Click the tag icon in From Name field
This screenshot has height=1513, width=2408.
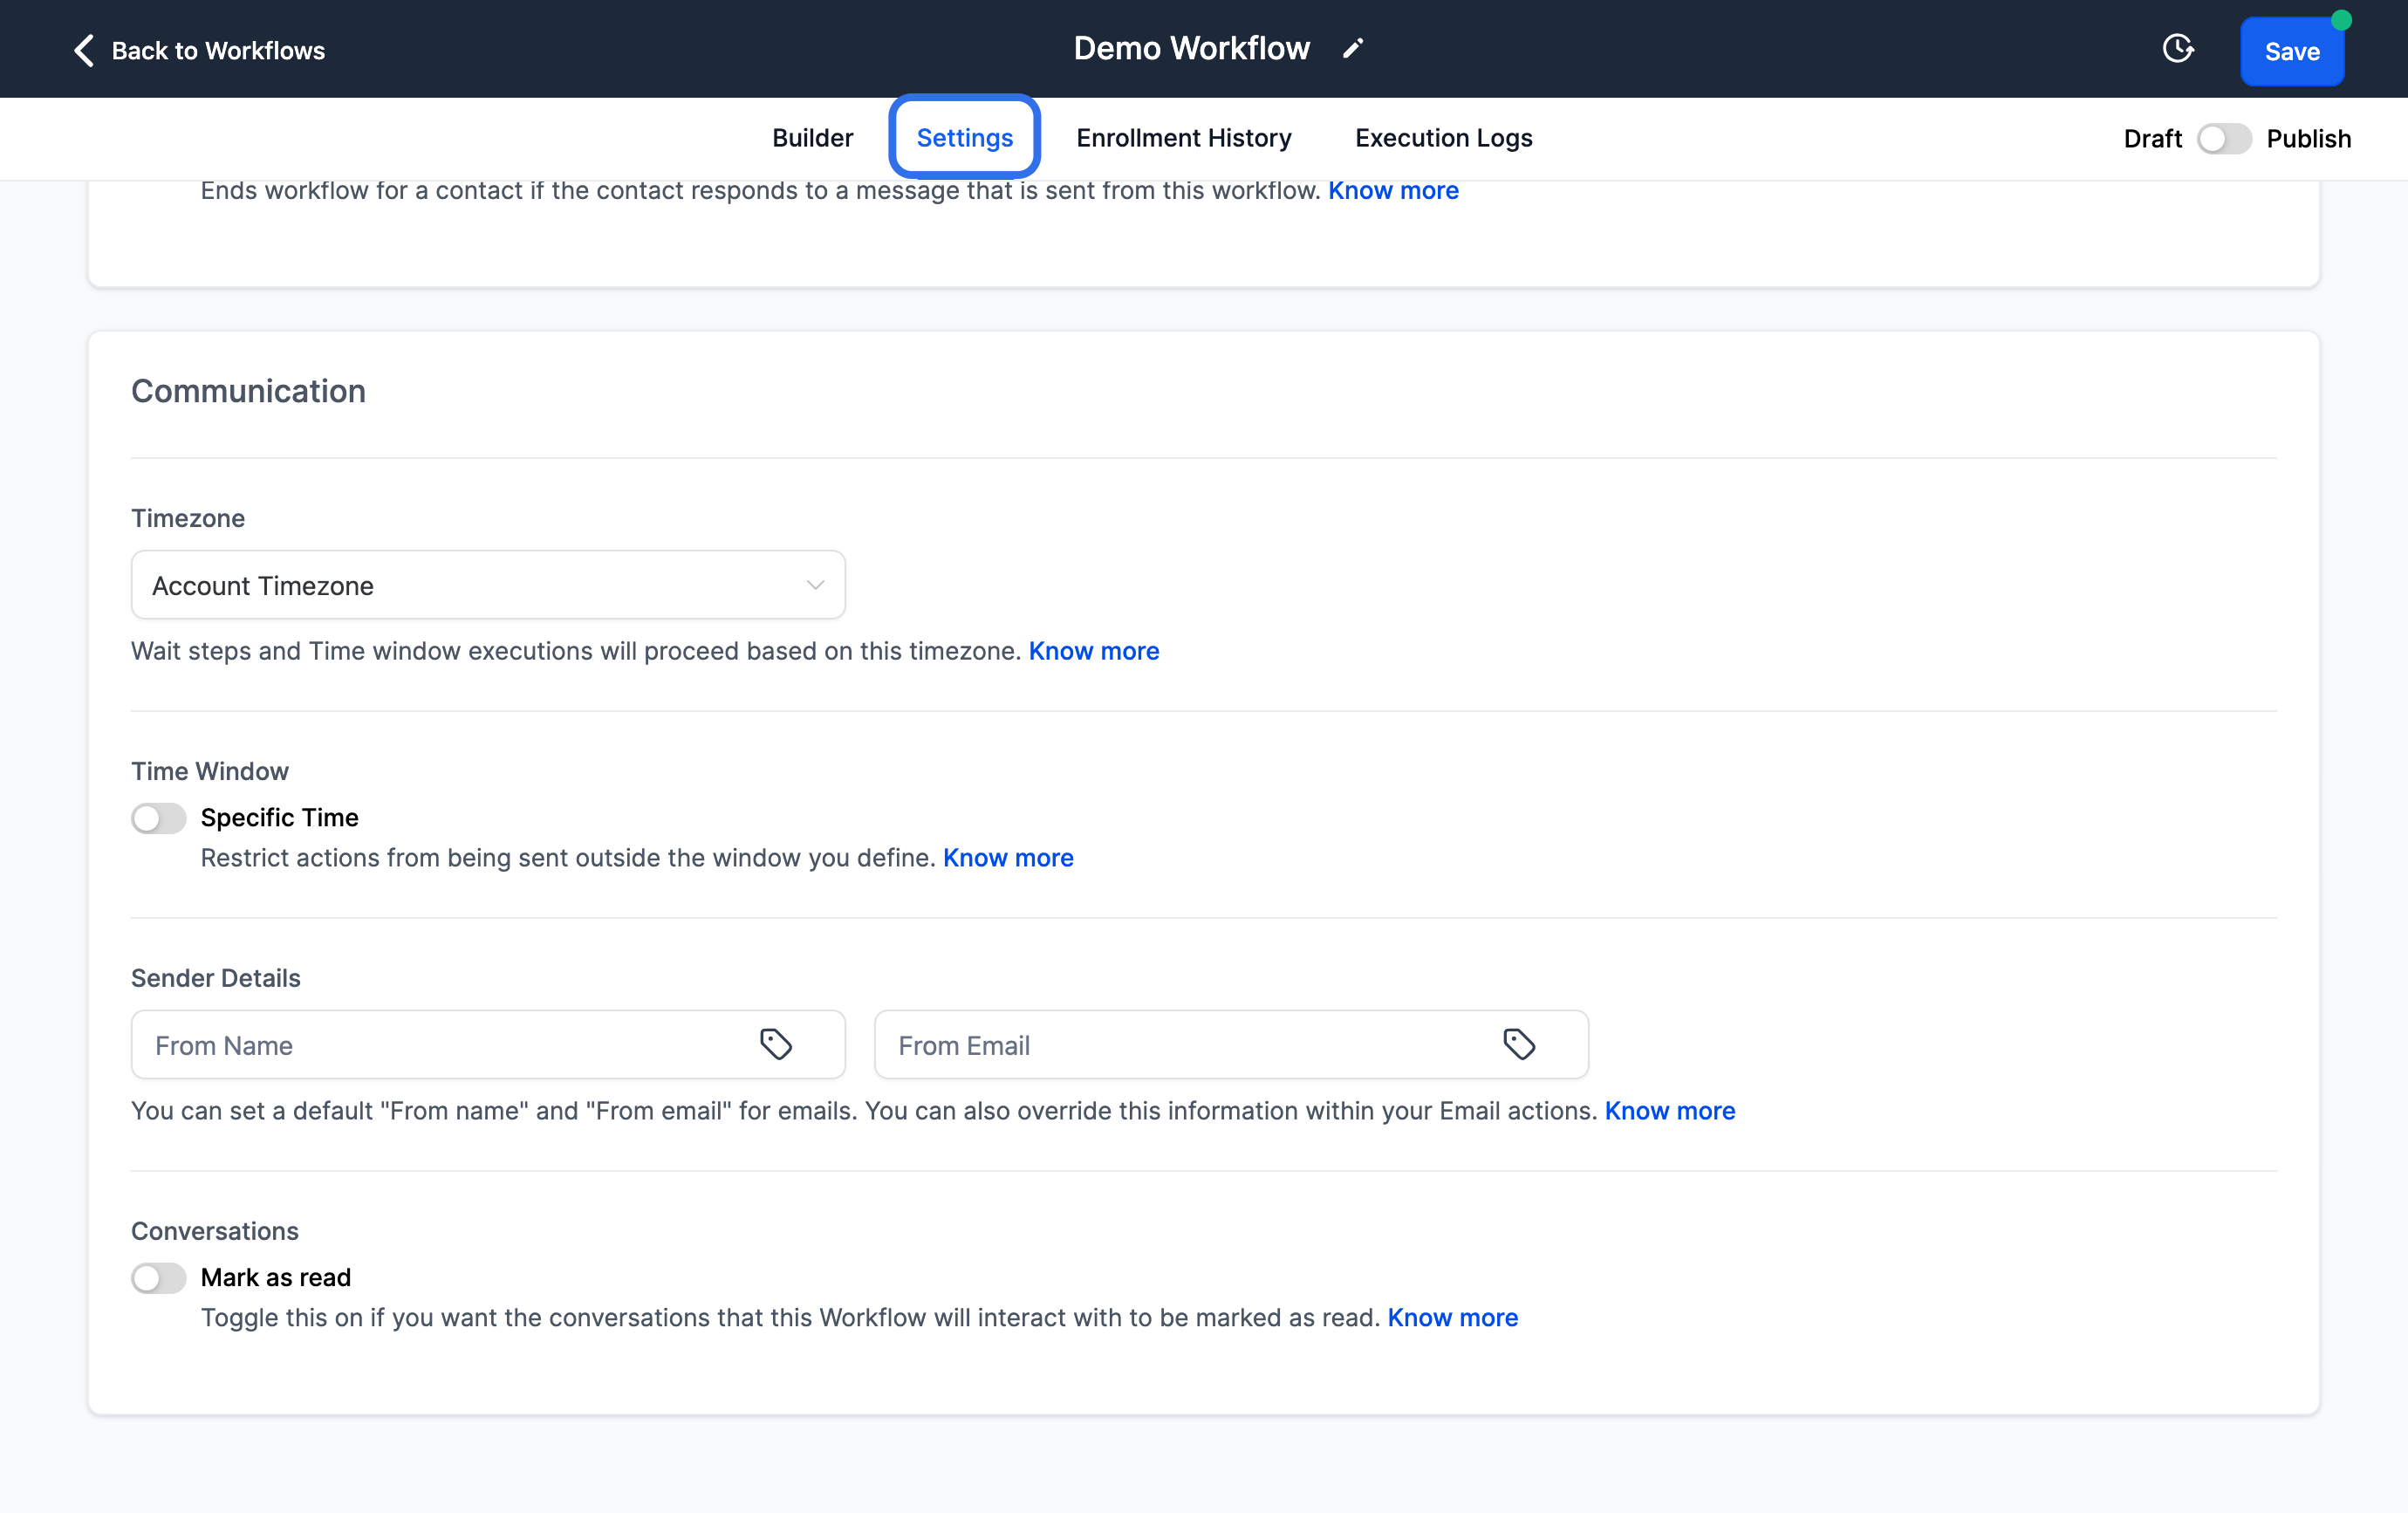click(x=776, y=1044)
